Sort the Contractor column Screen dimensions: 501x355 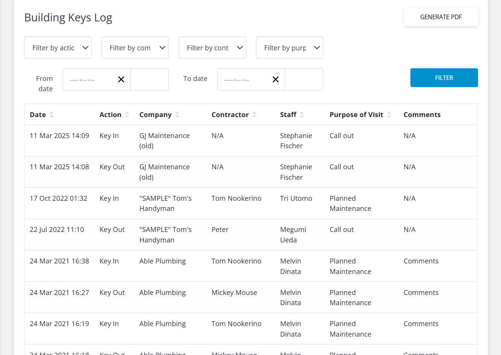(254, 115)
